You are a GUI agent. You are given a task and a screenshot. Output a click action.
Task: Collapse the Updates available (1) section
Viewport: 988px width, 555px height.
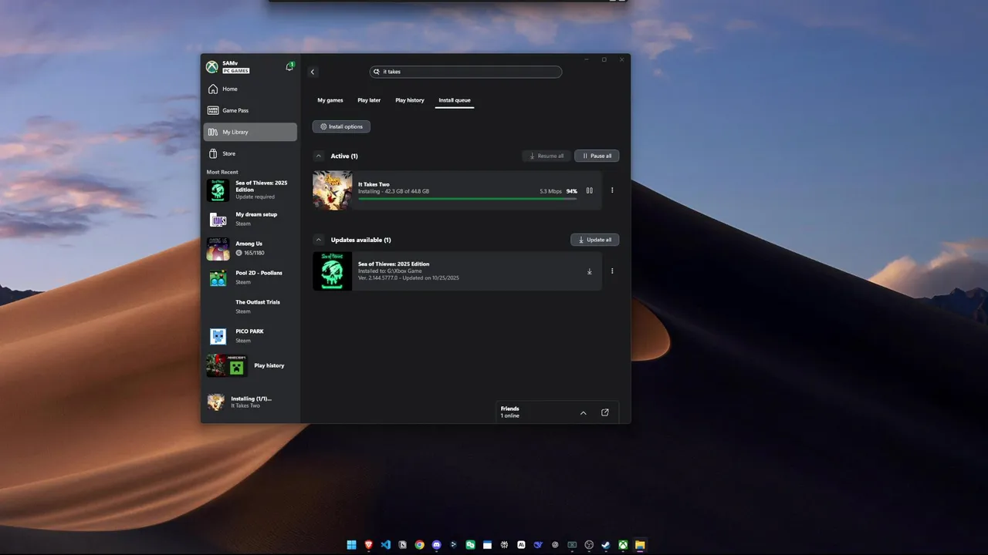(x=319, y=240)
